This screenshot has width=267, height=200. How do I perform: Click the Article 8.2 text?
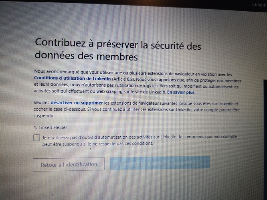(x=123, y=79)
